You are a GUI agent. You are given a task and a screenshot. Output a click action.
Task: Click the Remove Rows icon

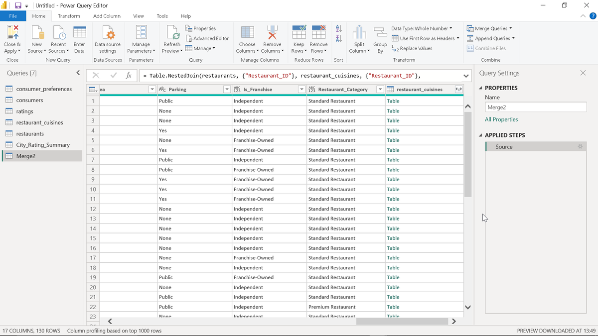click(x=319, y=32)
